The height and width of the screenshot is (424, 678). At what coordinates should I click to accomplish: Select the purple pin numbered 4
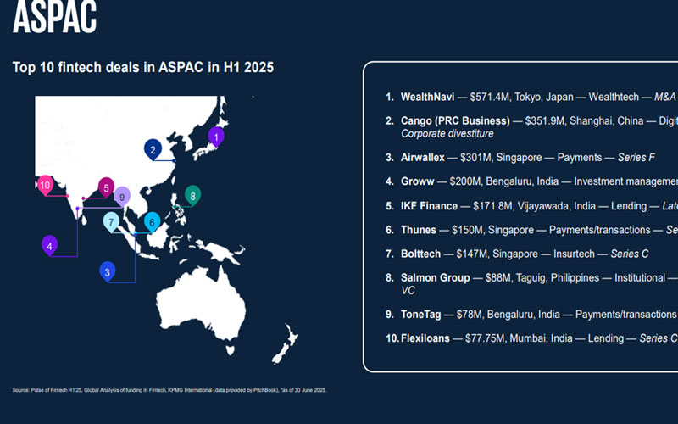click(50, 246)
